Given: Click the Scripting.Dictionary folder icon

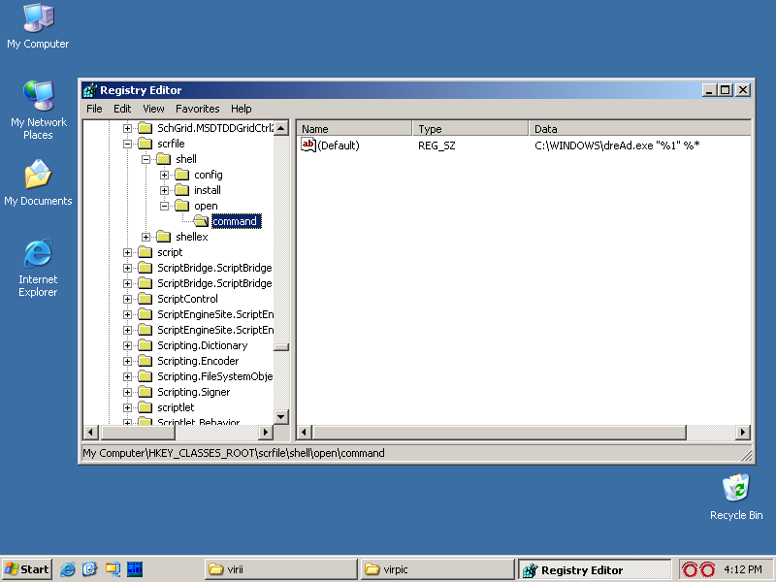Looking at the screenshot, I should tap(145, 345).
